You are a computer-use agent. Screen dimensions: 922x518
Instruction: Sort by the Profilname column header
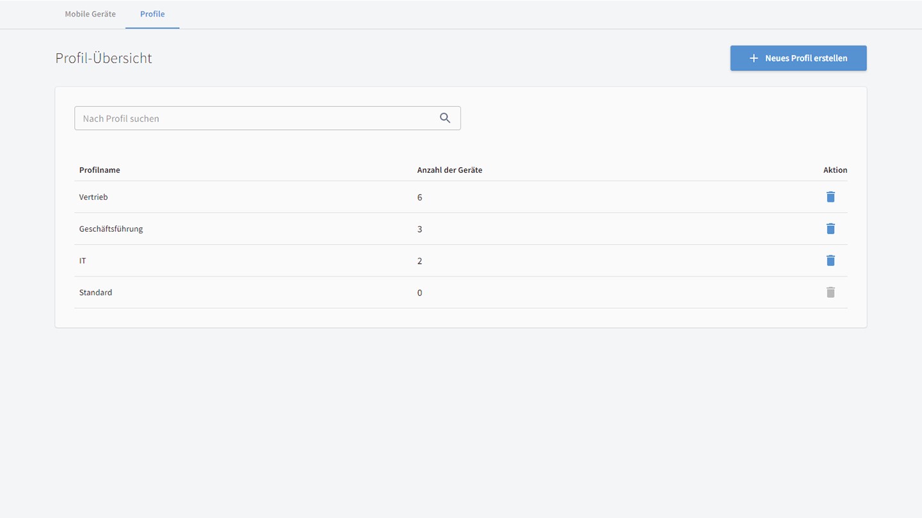[x=99, y=170]
